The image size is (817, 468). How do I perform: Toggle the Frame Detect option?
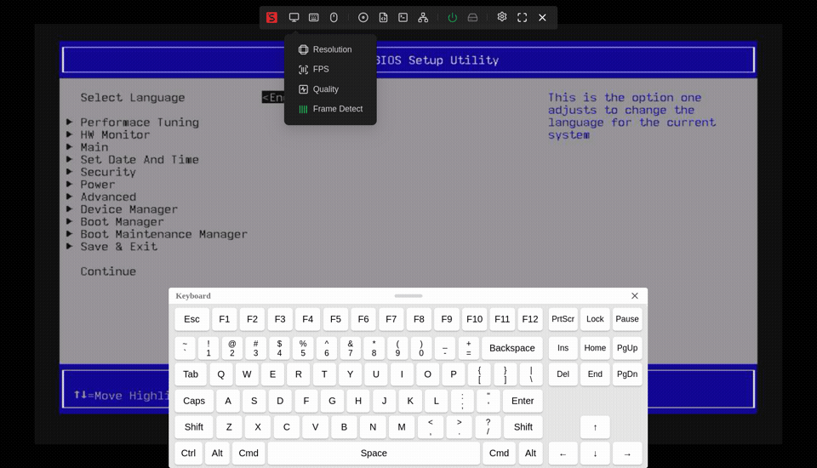pos(337,109)
